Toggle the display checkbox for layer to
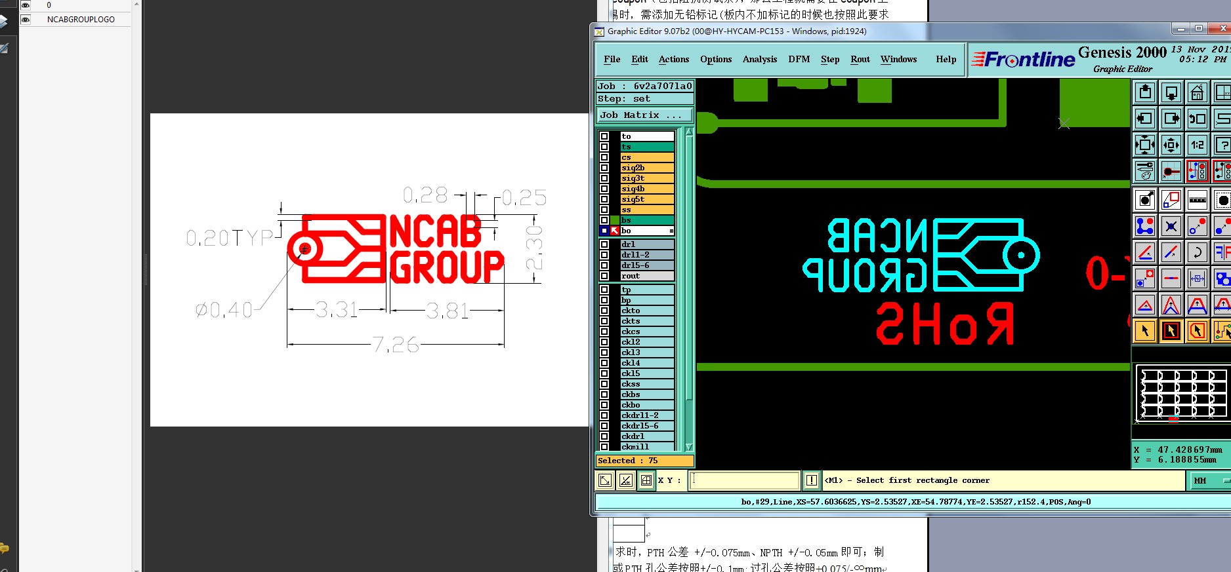Screen dimensions: 1231x572 [604, 136]
